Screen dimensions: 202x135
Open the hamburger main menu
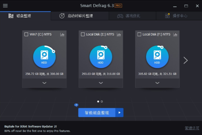pyautogui.click(x=5, y=6)
